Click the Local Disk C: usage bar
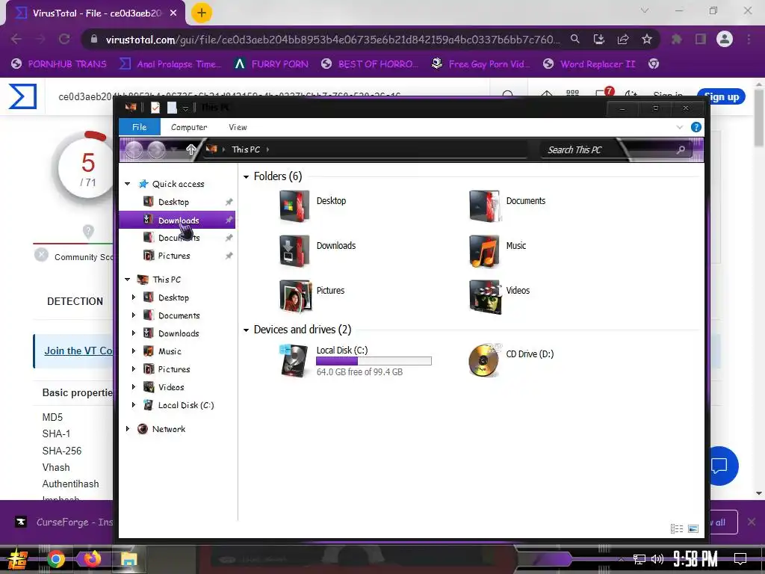 point(374,361)
